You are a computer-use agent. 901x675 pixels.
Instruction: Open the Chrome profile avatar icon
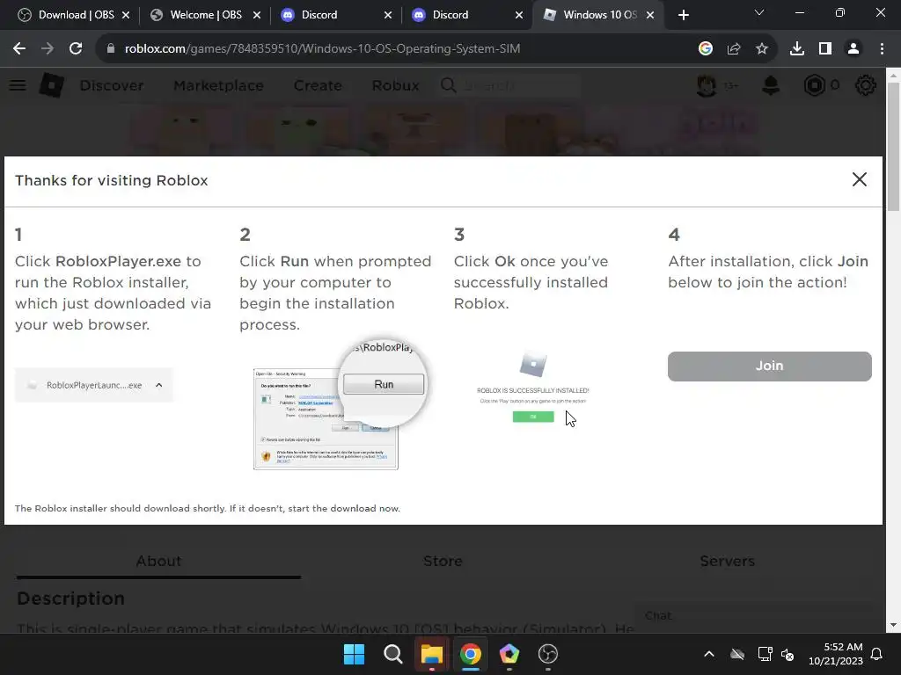click(853, 49)
